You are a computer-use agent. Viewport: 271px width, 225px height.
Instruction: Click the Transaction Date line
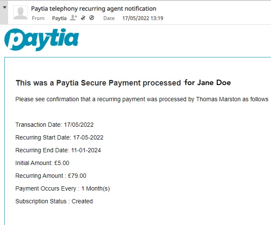tap(54, 125)
